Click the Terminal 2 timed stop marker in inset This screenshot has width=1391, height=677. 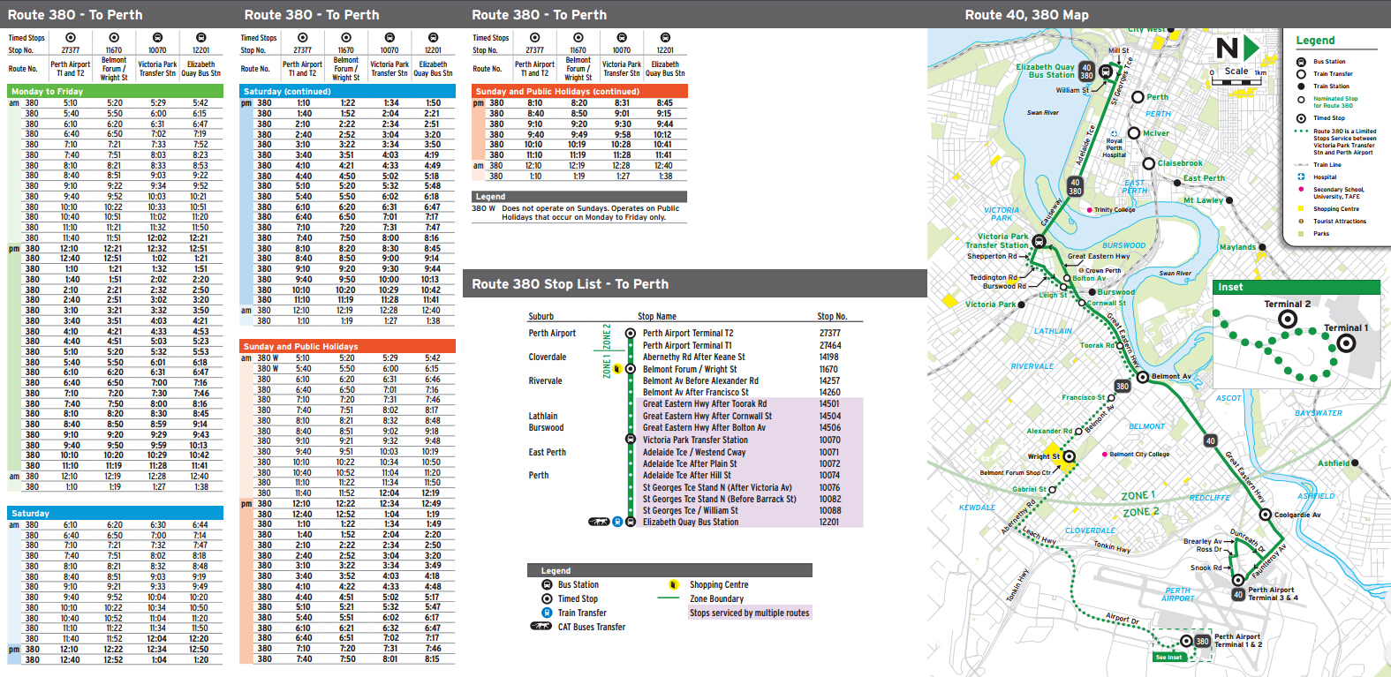pyautogui.click(x=1288, y=320)
